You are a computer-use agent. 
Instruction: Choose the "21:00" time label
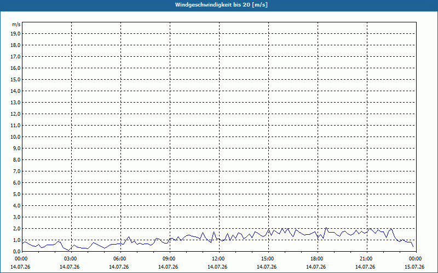[x=367, y=259]
